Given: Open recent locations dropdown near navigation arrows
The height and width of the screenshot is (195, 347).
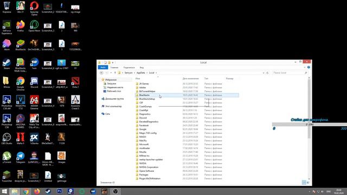Looking at the screenshot, I should pos(111,73).
